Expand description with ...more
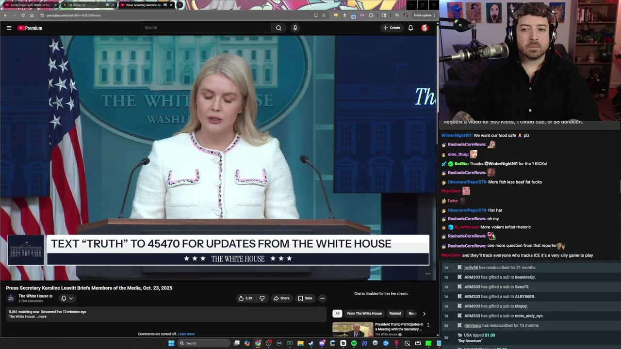Image resolution: width=621 pixels, height=349 pixels. tap(42, 317)
